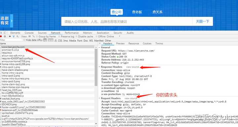This screenshot has width=238, height=127.
Task: Switch to the Console tab
Action: tap(29, 33)
